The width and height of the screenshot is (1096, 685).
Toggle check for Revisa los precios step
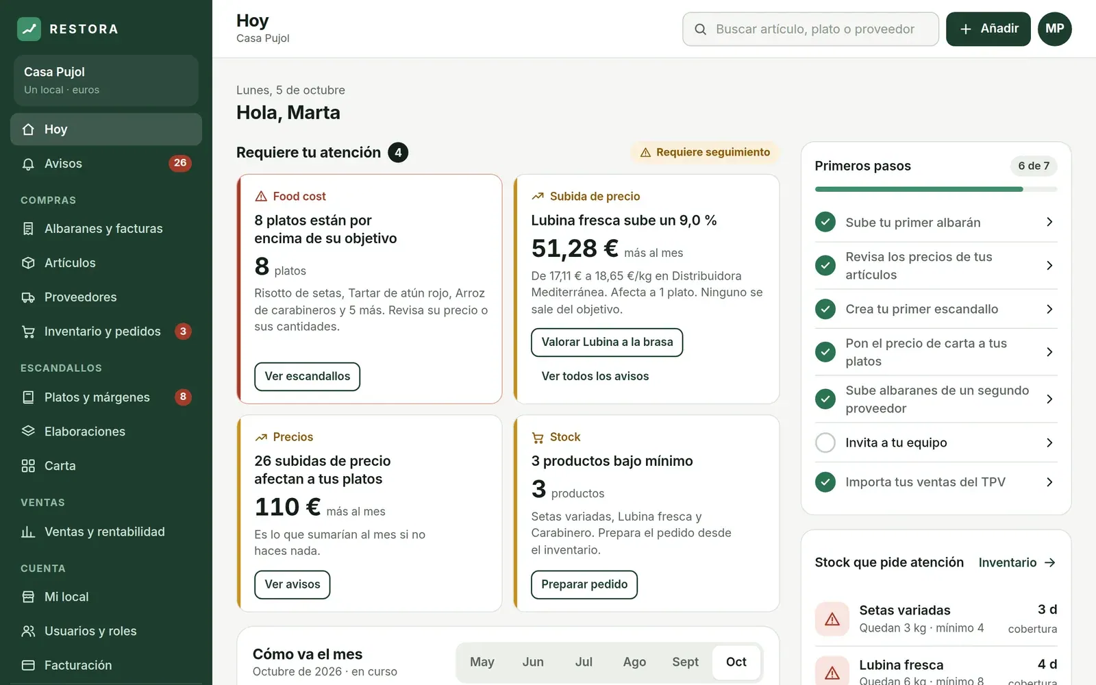coord(825,265)
